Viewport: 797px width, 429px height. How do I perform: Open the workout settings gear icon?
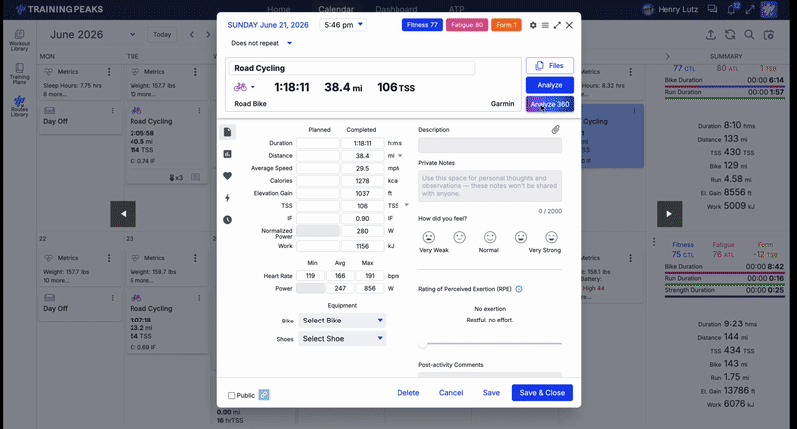click(533, 25)
